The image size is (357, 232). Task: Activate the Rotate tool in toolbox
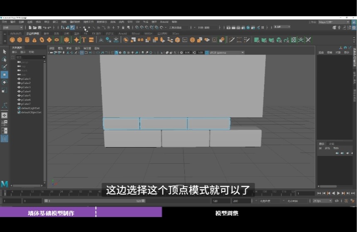coord(4,82)
